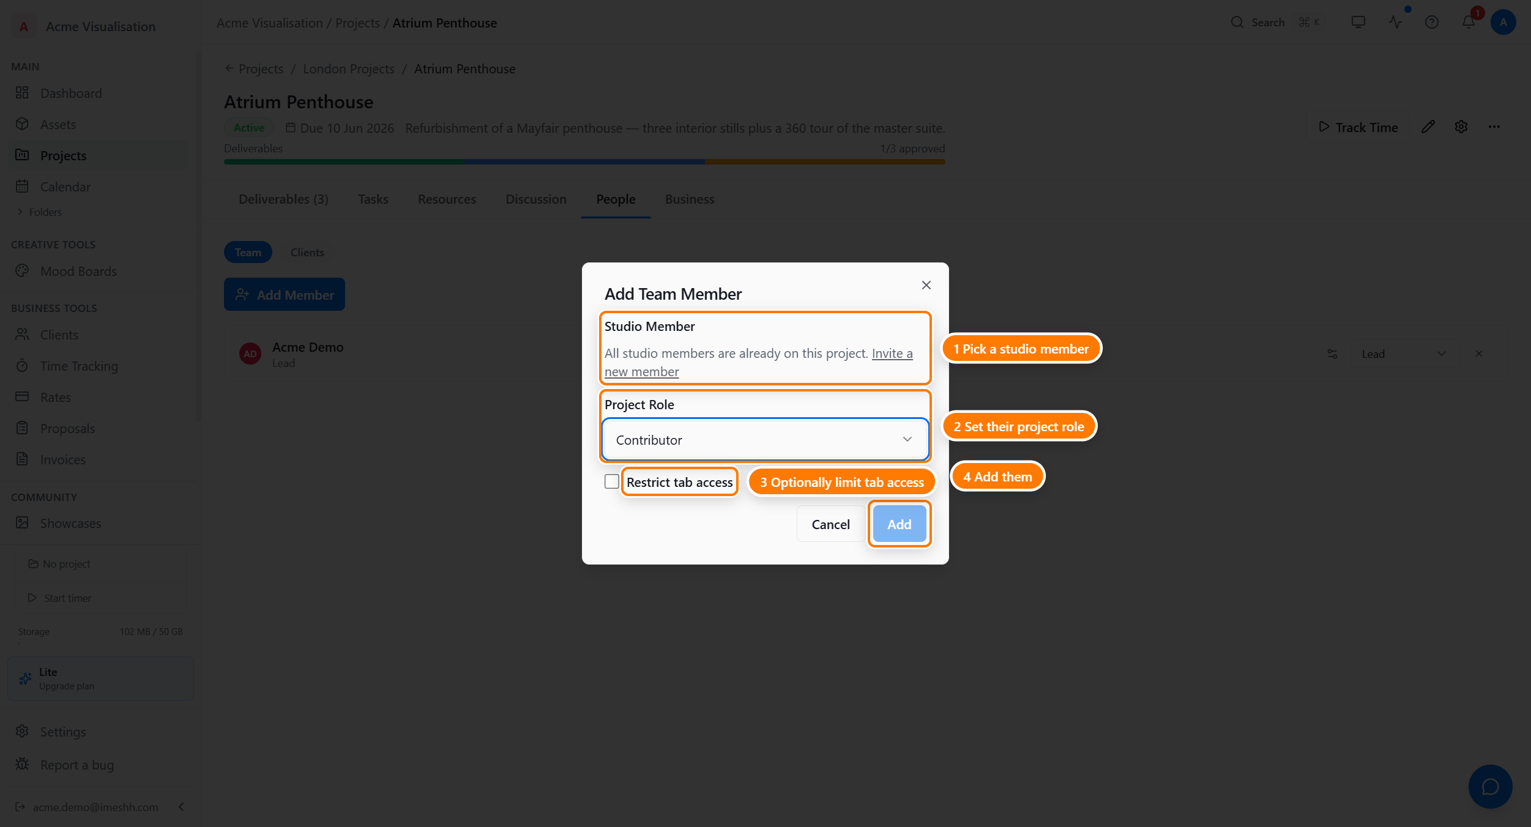Click the Acme Visualisation workspace logo
Screen dimensions: 1531x827
(23, 26)
